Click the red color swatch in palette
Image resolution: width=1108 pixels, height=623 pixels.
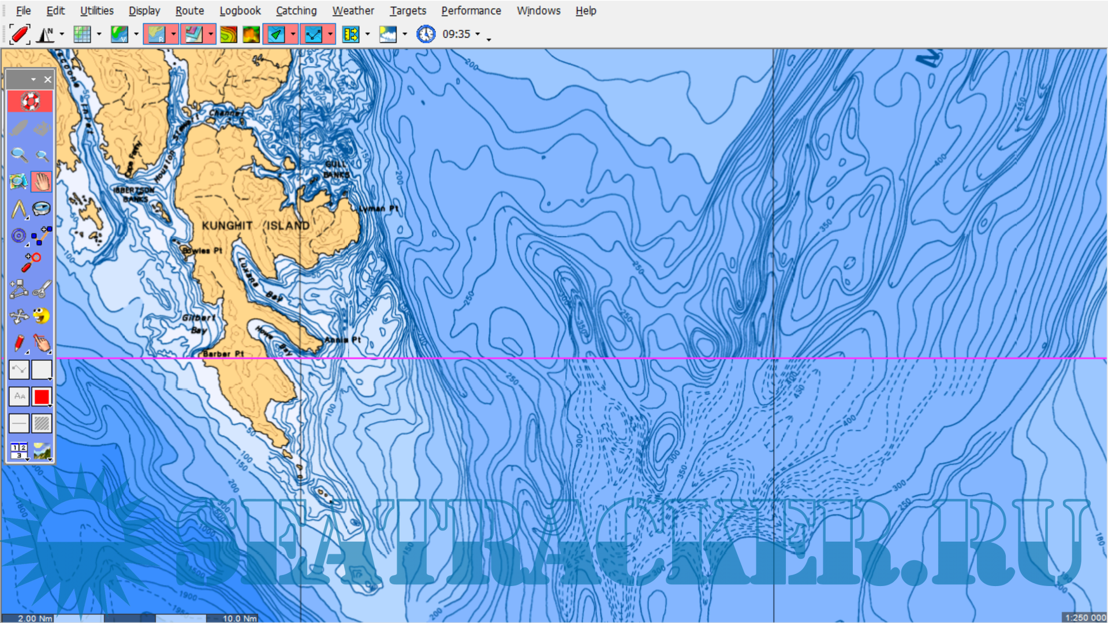pyautogui.click(x=42, y=397)
